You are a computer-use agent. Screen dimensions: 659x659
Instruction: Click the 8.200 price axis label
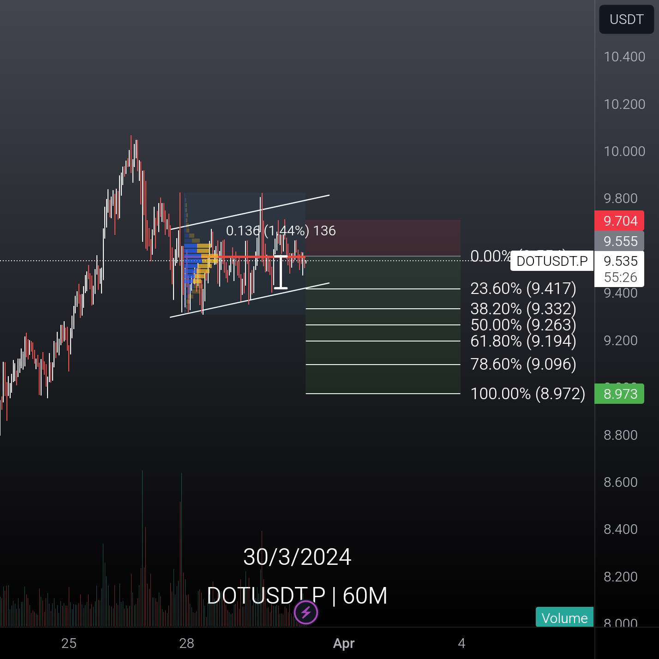click(x=621, y=577)
